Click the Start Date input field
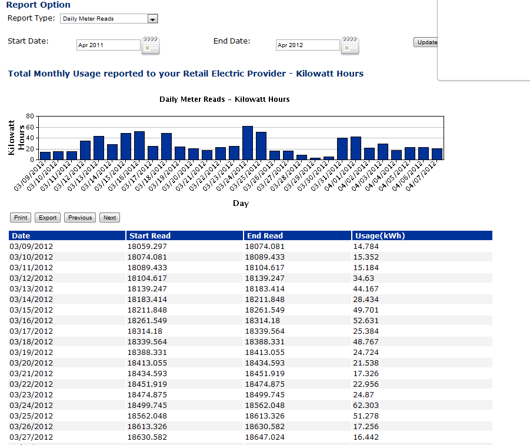Screen dimensions: 530x445 (x=108, y=45)
